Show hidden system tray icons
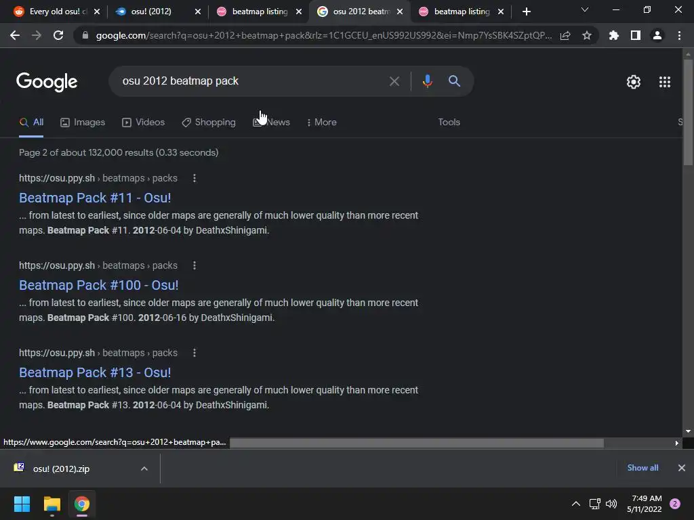The height and width of the screenshot is (520, 694). (x=576, y=504)
